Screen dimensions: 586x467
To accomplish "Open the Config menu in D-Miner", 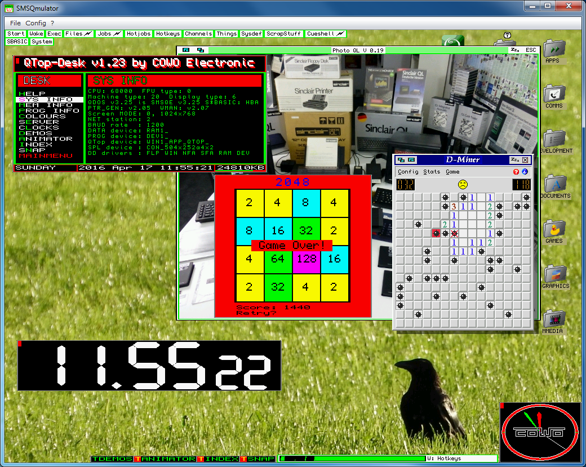I will (408, 171).
